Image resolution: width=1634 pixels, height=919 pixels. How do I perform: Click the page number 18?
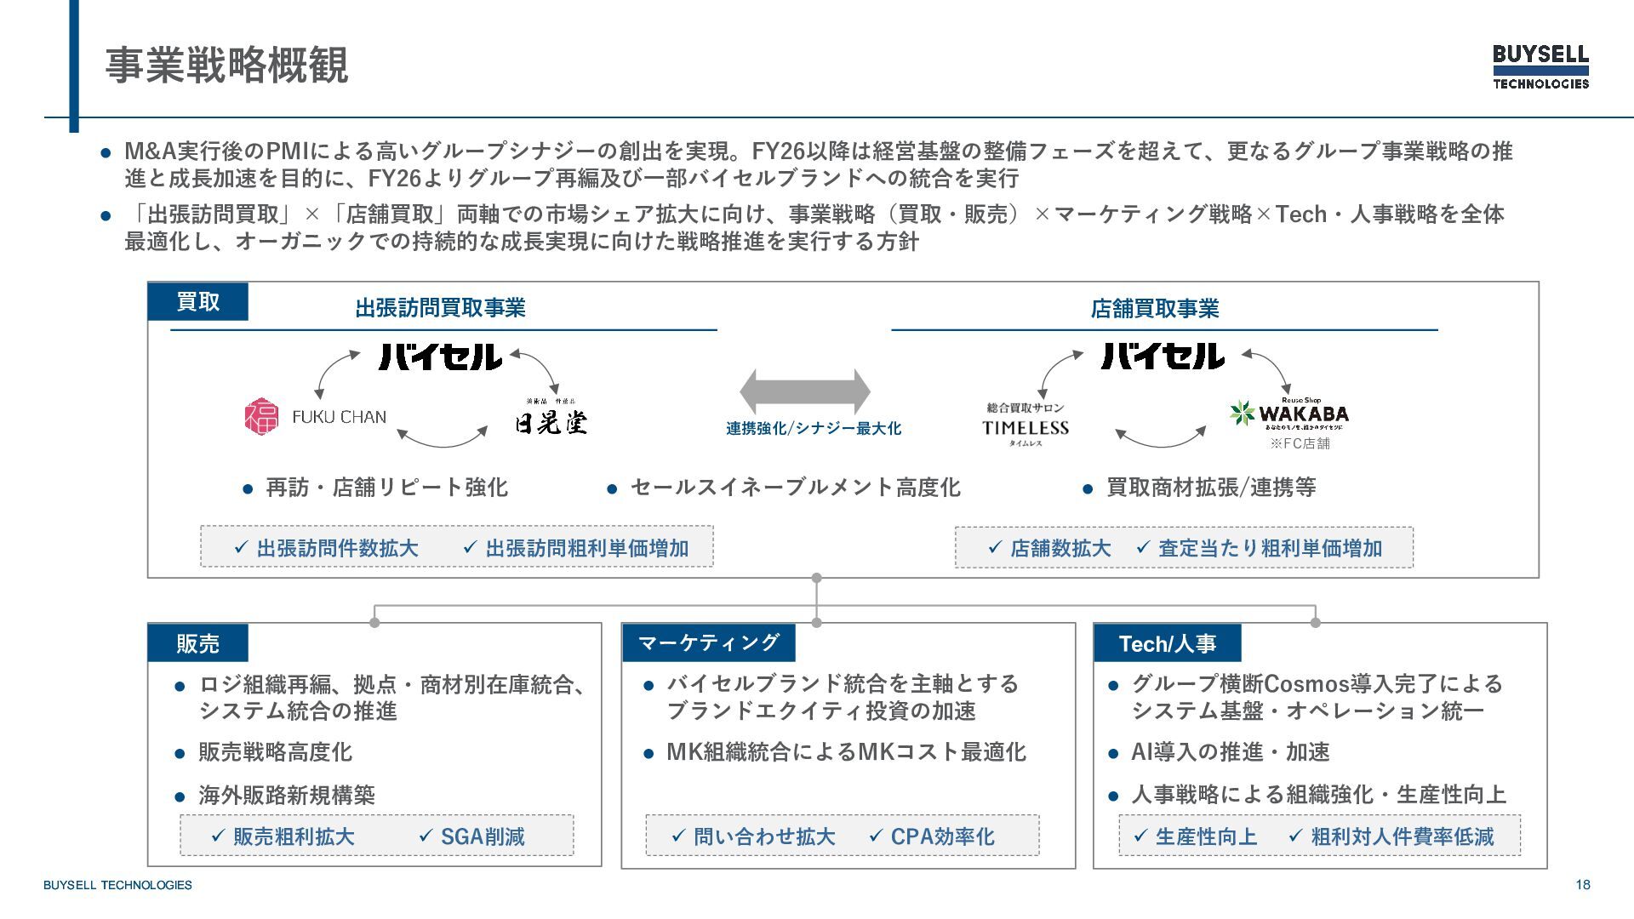(1582, 884)
